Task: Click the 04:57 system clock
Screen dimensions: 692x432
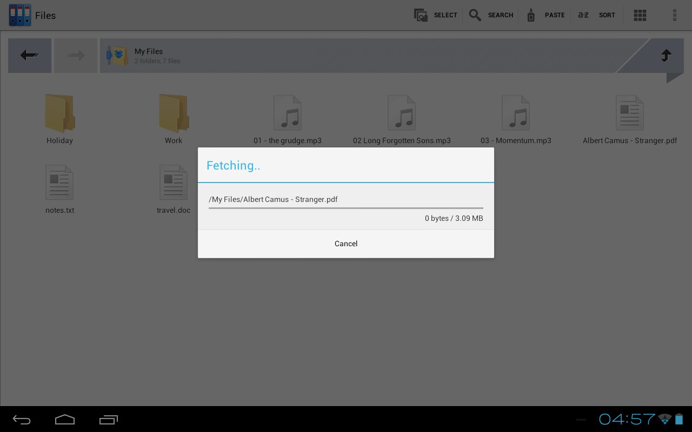Action: [627, 419]
